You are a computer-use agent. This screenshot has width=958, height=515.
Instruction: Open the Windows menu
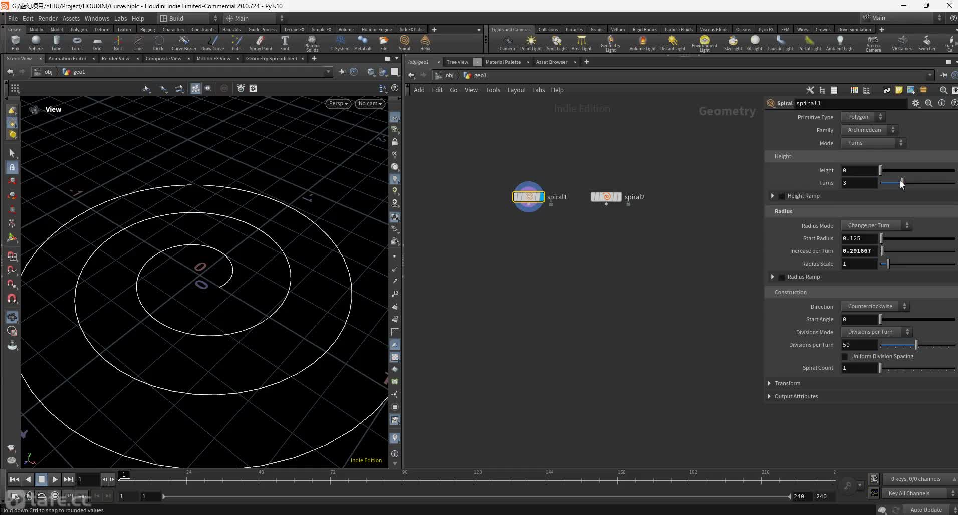[97, 18]
